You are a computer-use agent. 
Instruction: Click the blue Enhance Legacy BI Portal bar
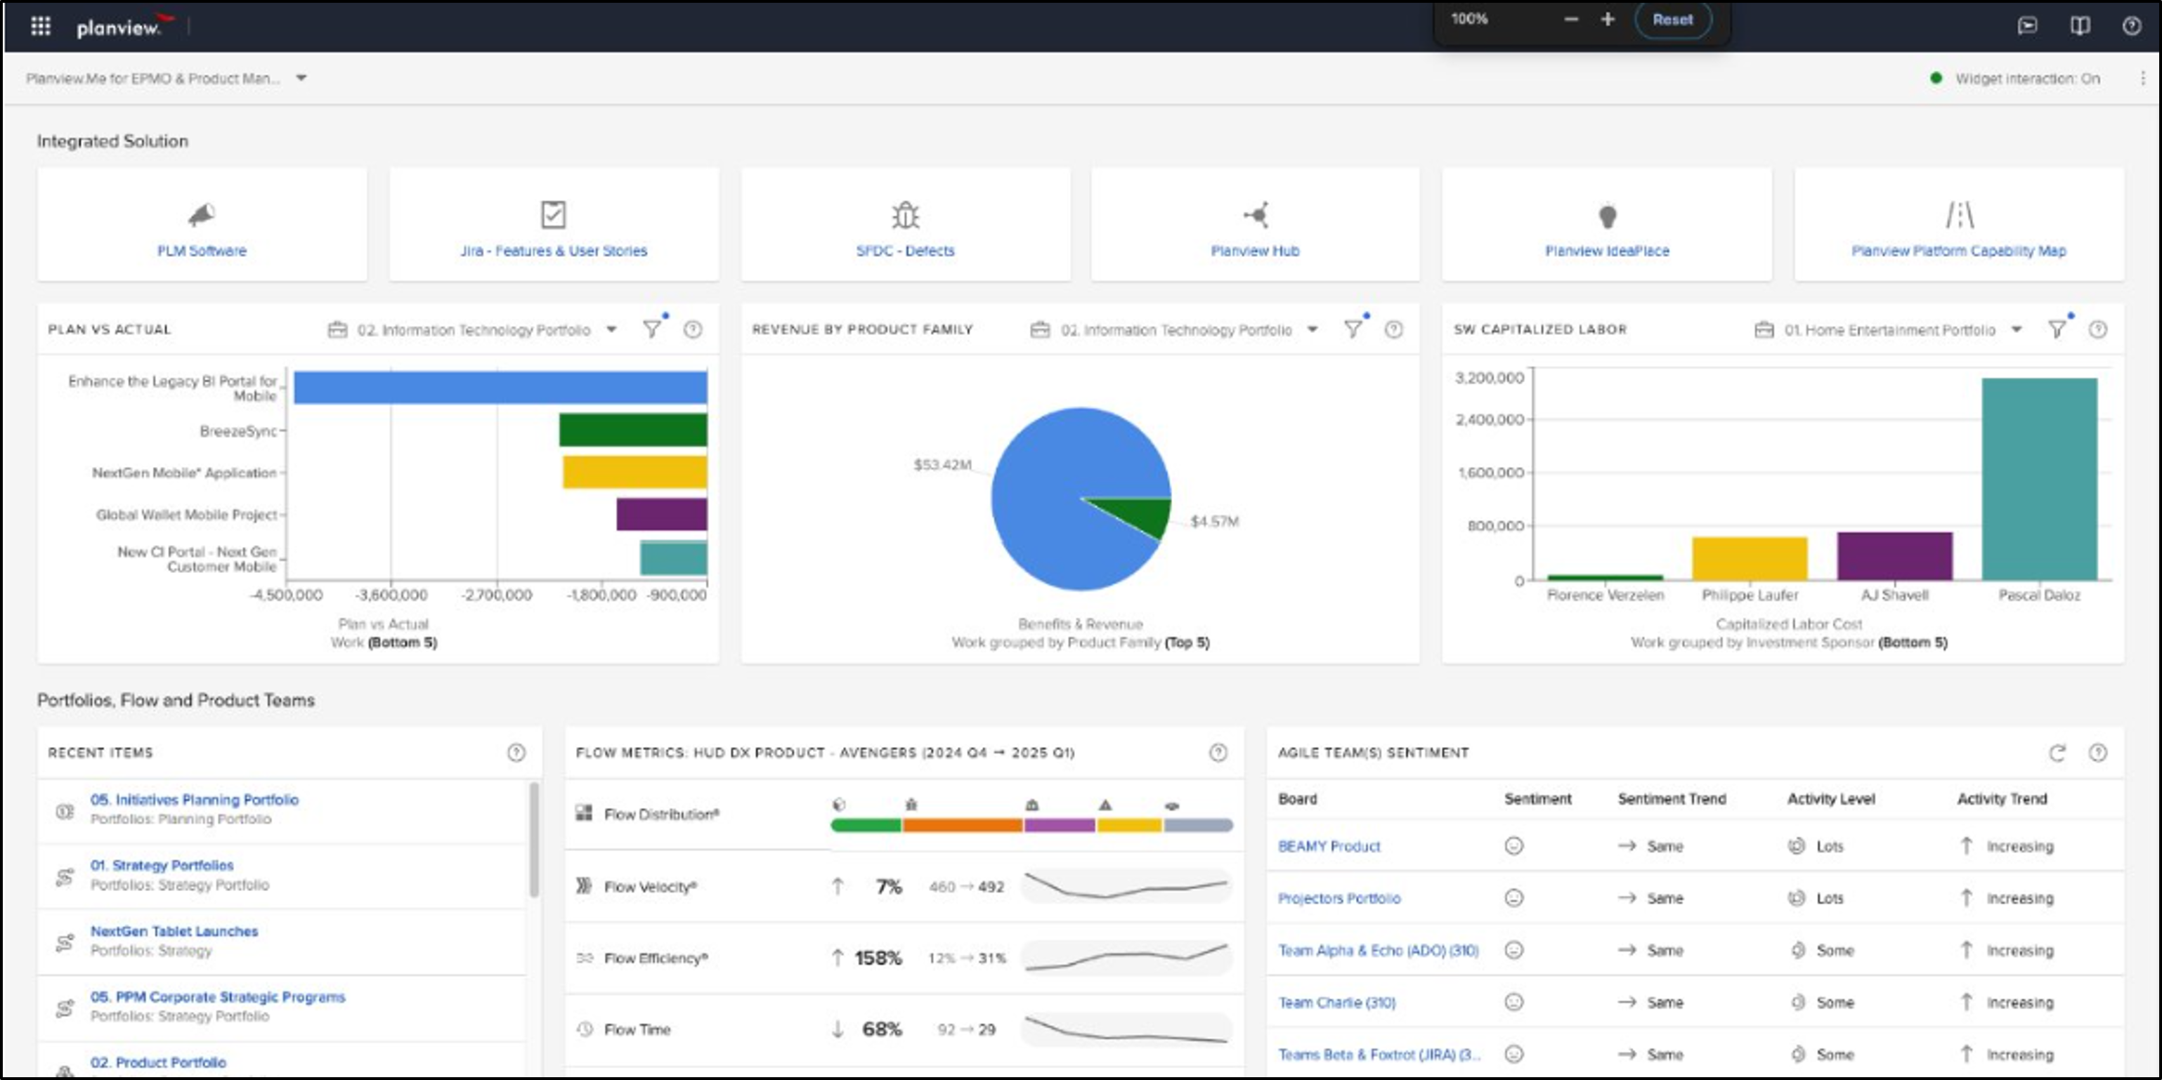[x=500, y=388]
